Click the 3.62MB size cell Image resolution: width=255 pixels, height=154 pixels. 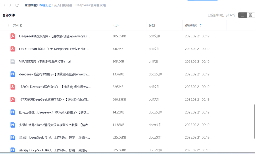(118, 49)
